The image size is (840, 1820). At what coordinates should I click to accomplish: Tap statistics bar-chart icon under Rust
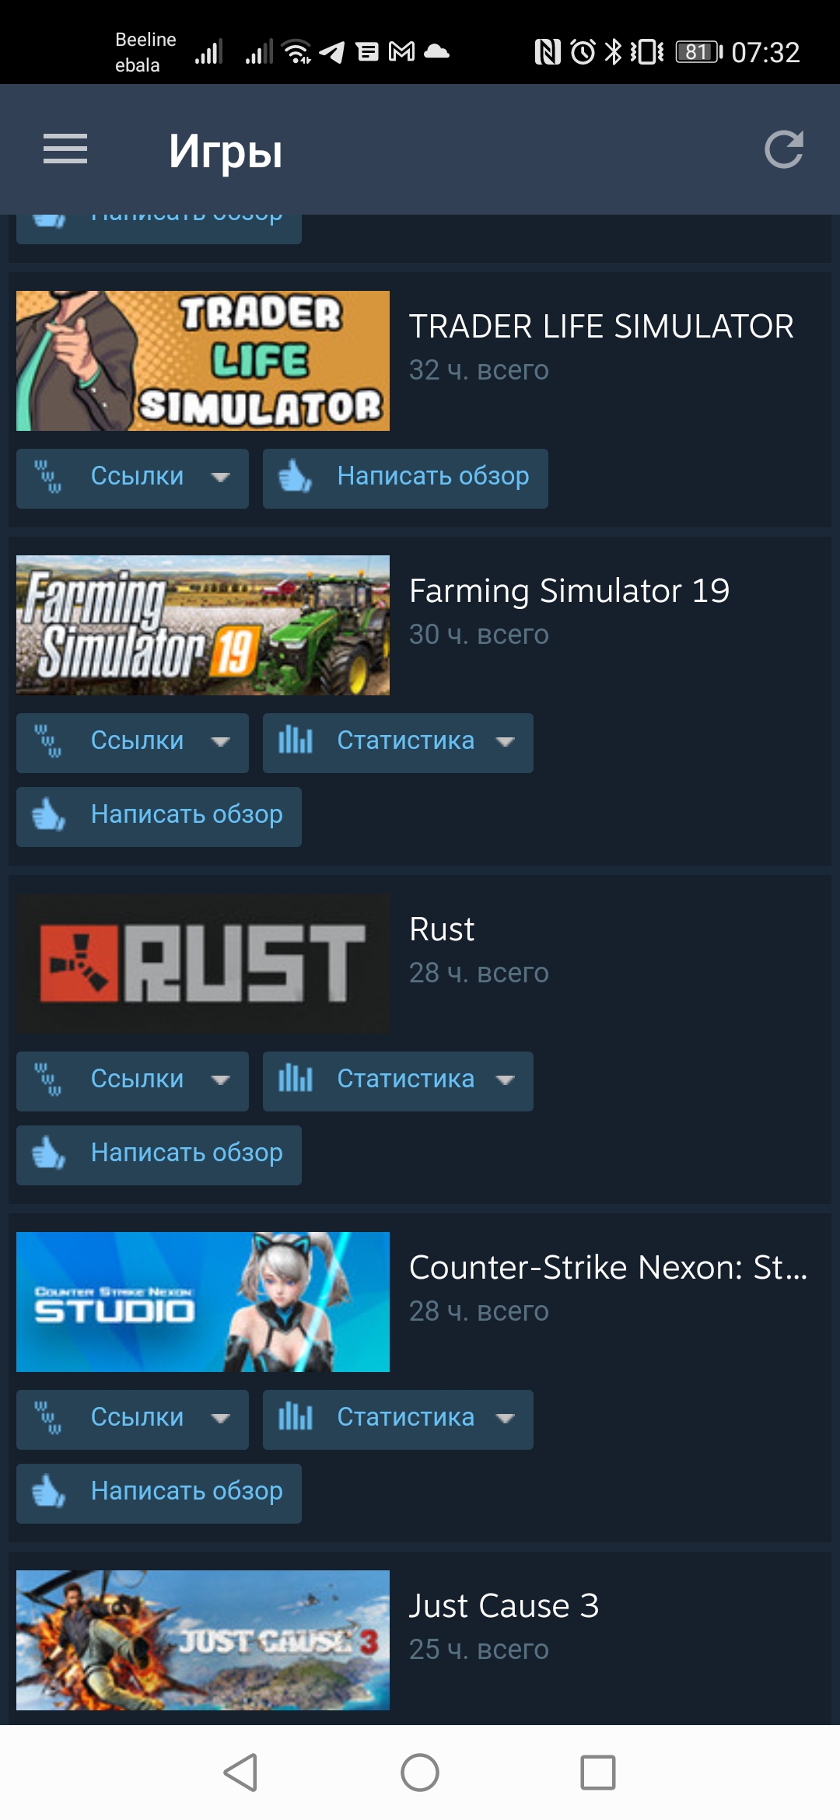[296, 1078]
